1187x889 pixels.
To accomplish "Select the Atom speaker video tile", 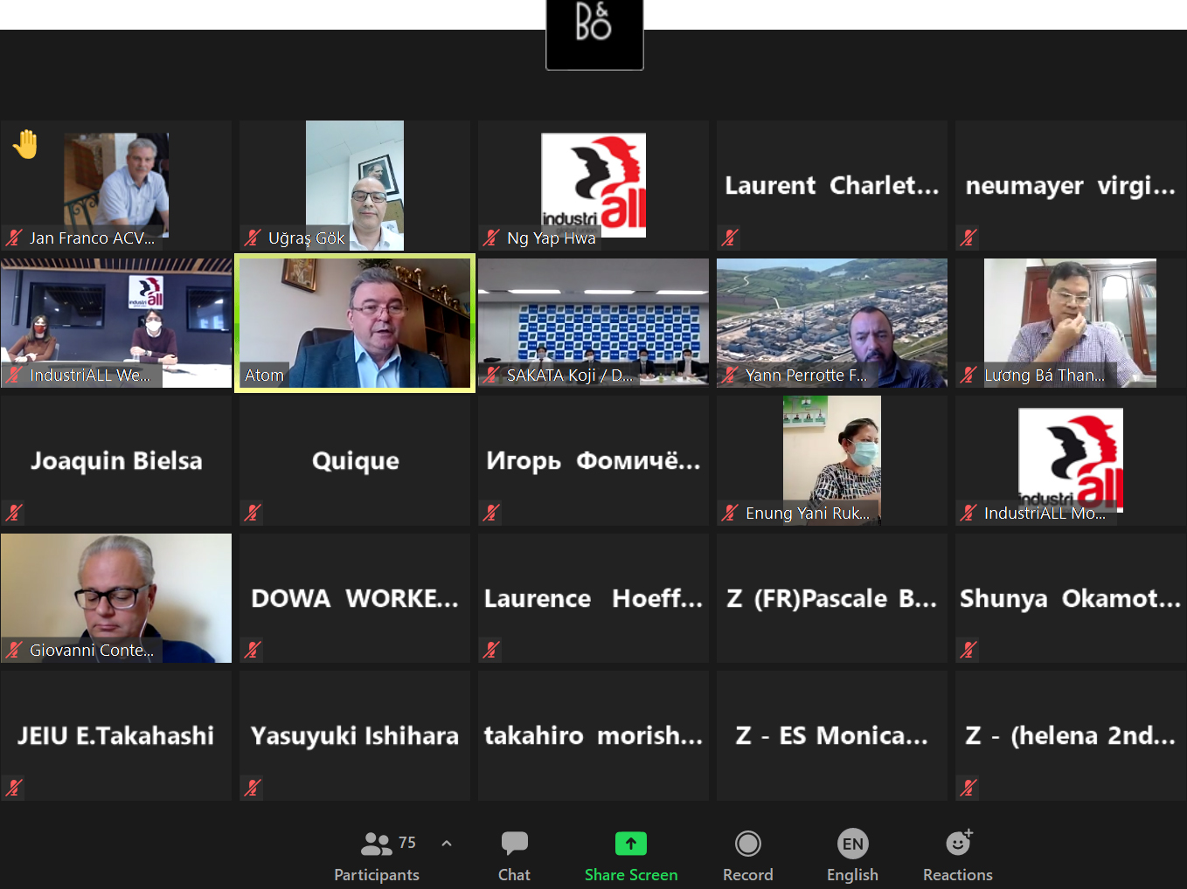I will pyautogui.click(x=355, y=323).
